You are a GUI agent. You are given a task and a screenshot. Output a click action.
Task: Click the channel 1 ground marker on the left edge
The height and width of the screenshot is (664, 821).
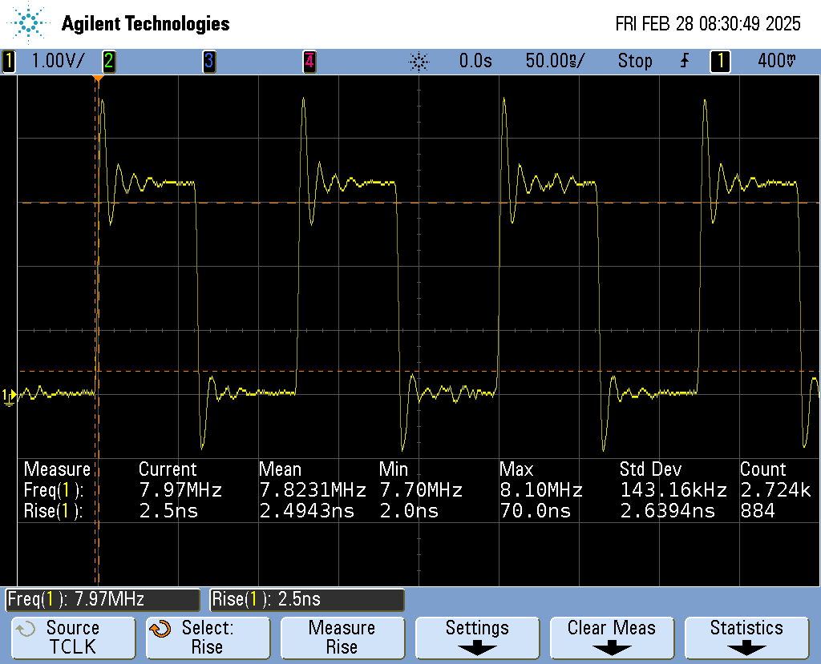8,396
